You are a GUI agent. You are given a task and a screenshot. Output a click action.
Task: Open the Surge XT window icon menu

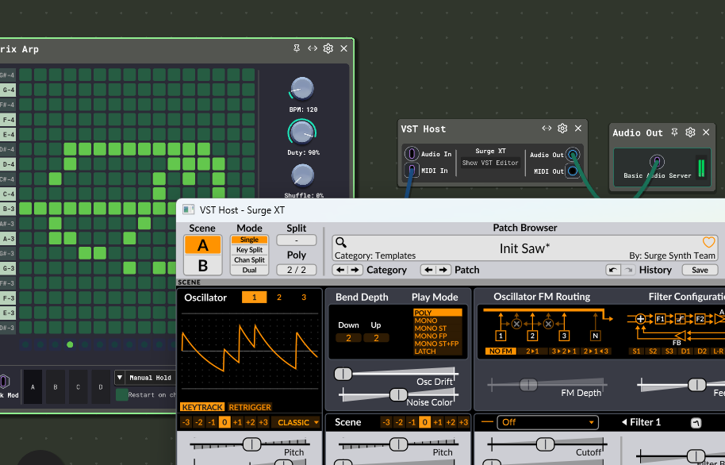point(188,209)
